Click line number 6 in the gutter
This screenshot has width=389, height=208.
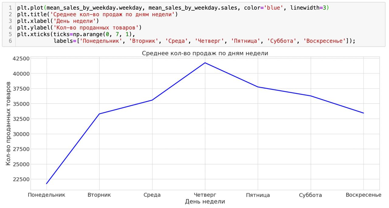pyautogui.click(x=10, y=41)
